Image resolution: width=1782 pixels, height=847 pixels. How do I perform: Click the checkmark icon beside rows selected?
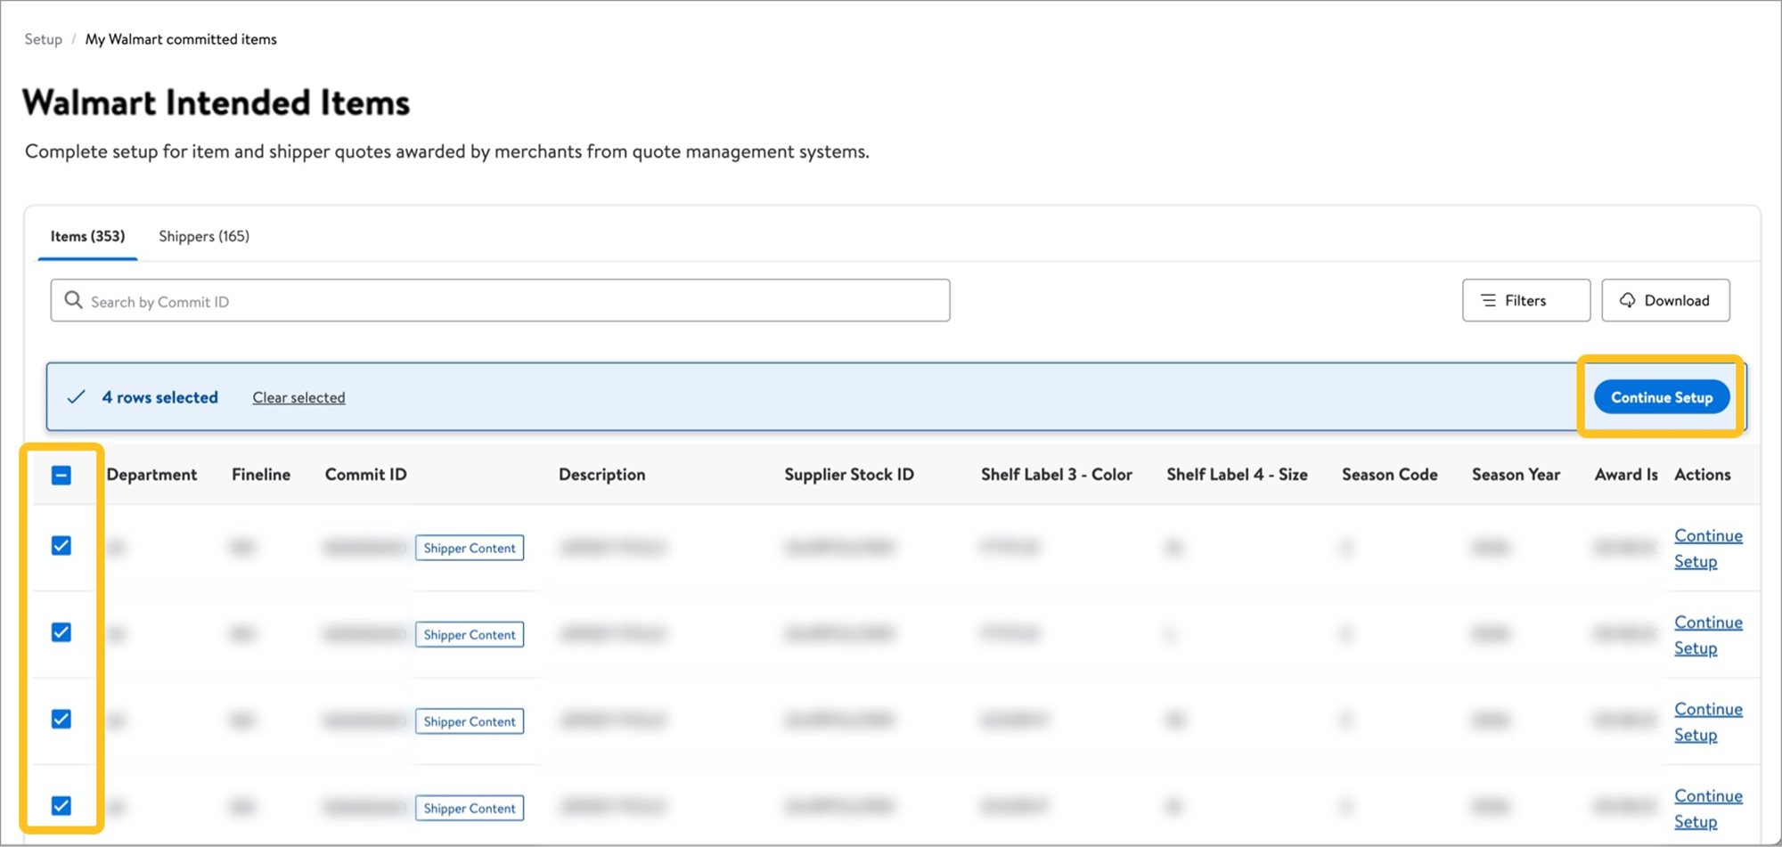[77, 397]
